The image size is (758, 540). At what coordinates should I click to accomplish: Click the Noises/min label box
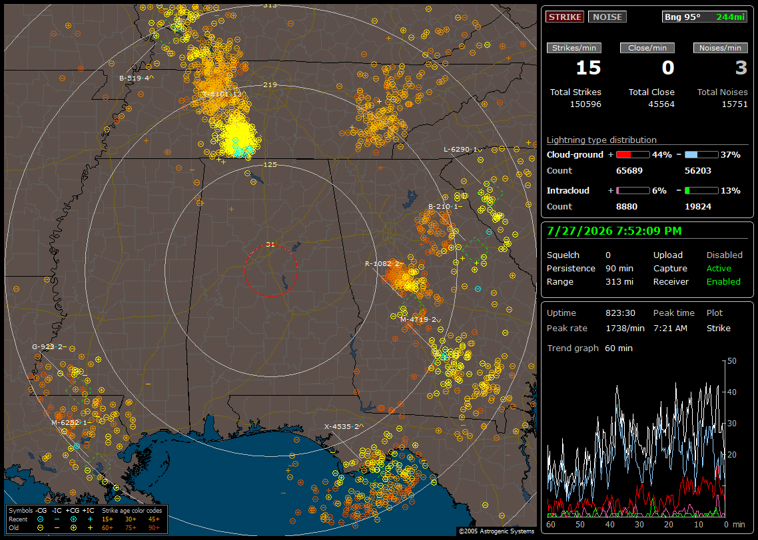(x=720, y=48)
